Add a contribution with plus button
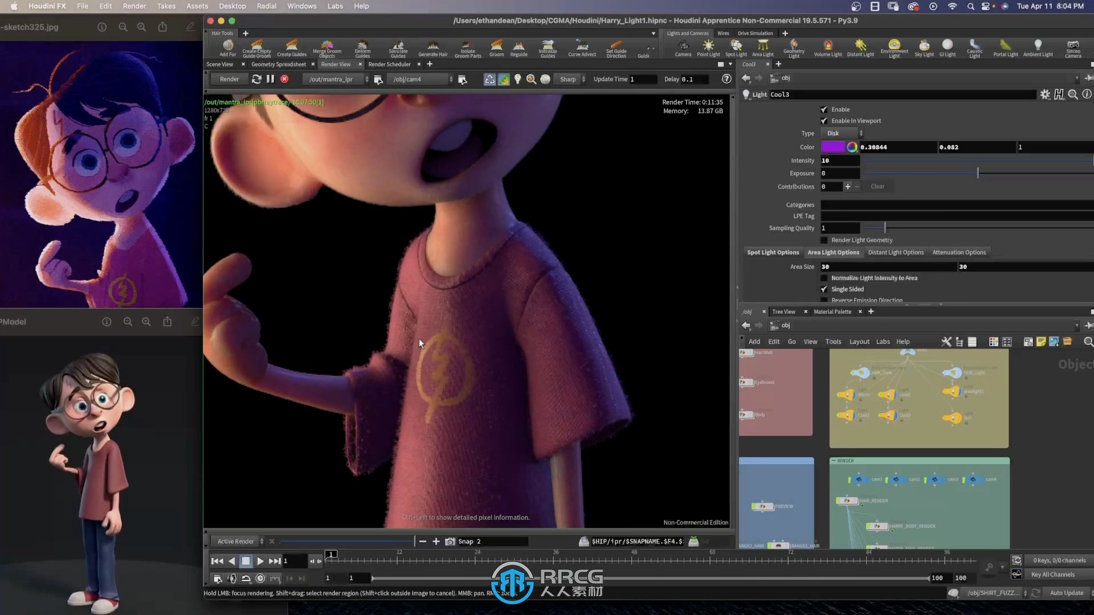1094x615 pixels. pos(848,186)
